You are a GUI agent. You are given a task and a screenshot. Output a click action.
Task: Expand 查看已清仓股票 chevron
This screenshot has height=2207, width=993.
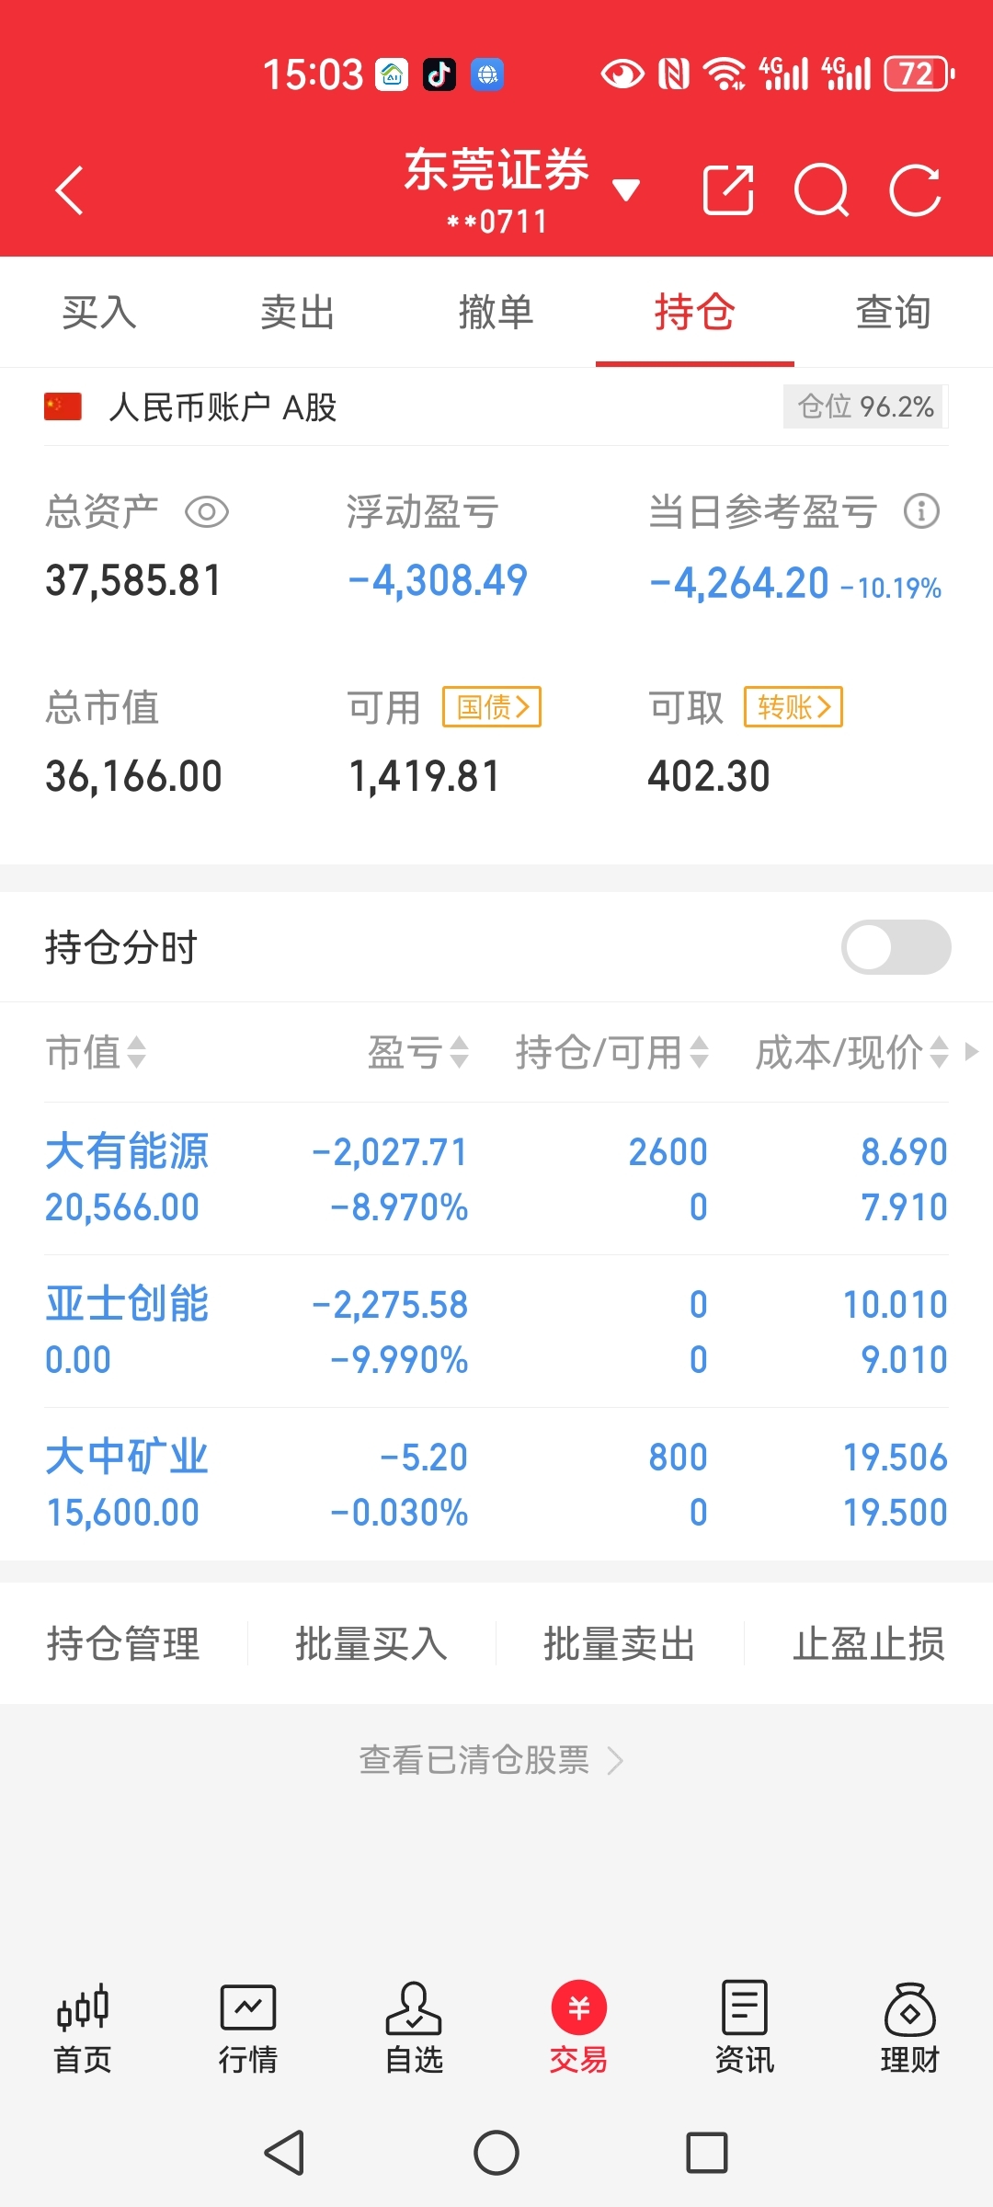615,1760
